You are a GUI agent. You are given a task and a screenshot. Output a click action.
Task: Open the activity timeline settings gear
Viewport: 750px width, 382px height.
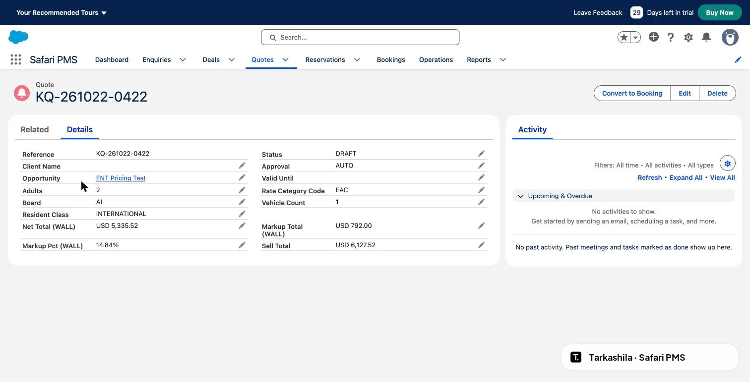click(x=728, y=164)
